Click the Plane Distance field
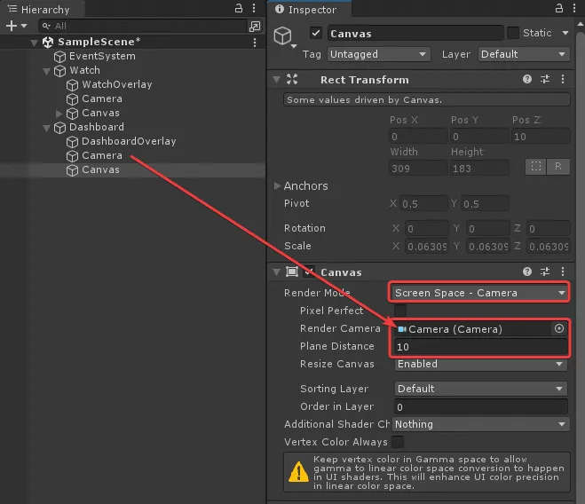 click(481, 347)
